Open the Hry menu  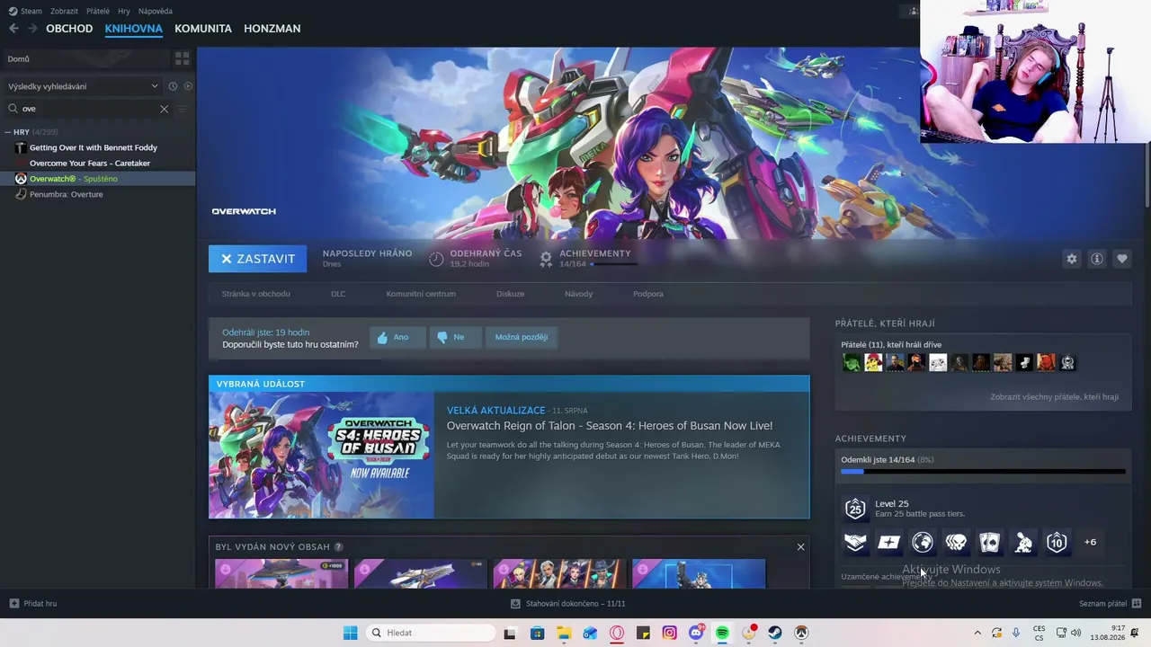124,11
